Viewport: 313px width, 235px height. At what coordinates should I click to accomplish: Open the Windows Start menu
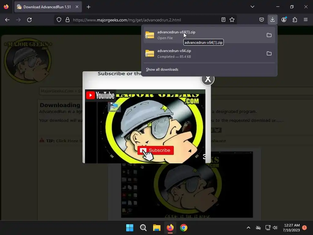click(x=130, y=228)
